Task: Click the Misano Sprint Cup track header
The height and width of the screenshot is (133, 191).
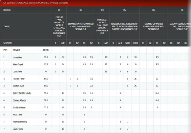Action: click(153, 26)
